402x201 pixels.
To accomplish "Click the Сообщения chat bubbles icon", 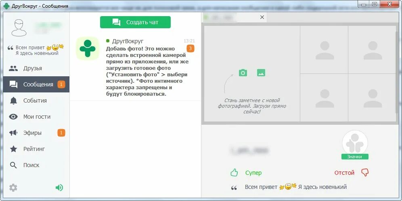I will pos(13,85).
